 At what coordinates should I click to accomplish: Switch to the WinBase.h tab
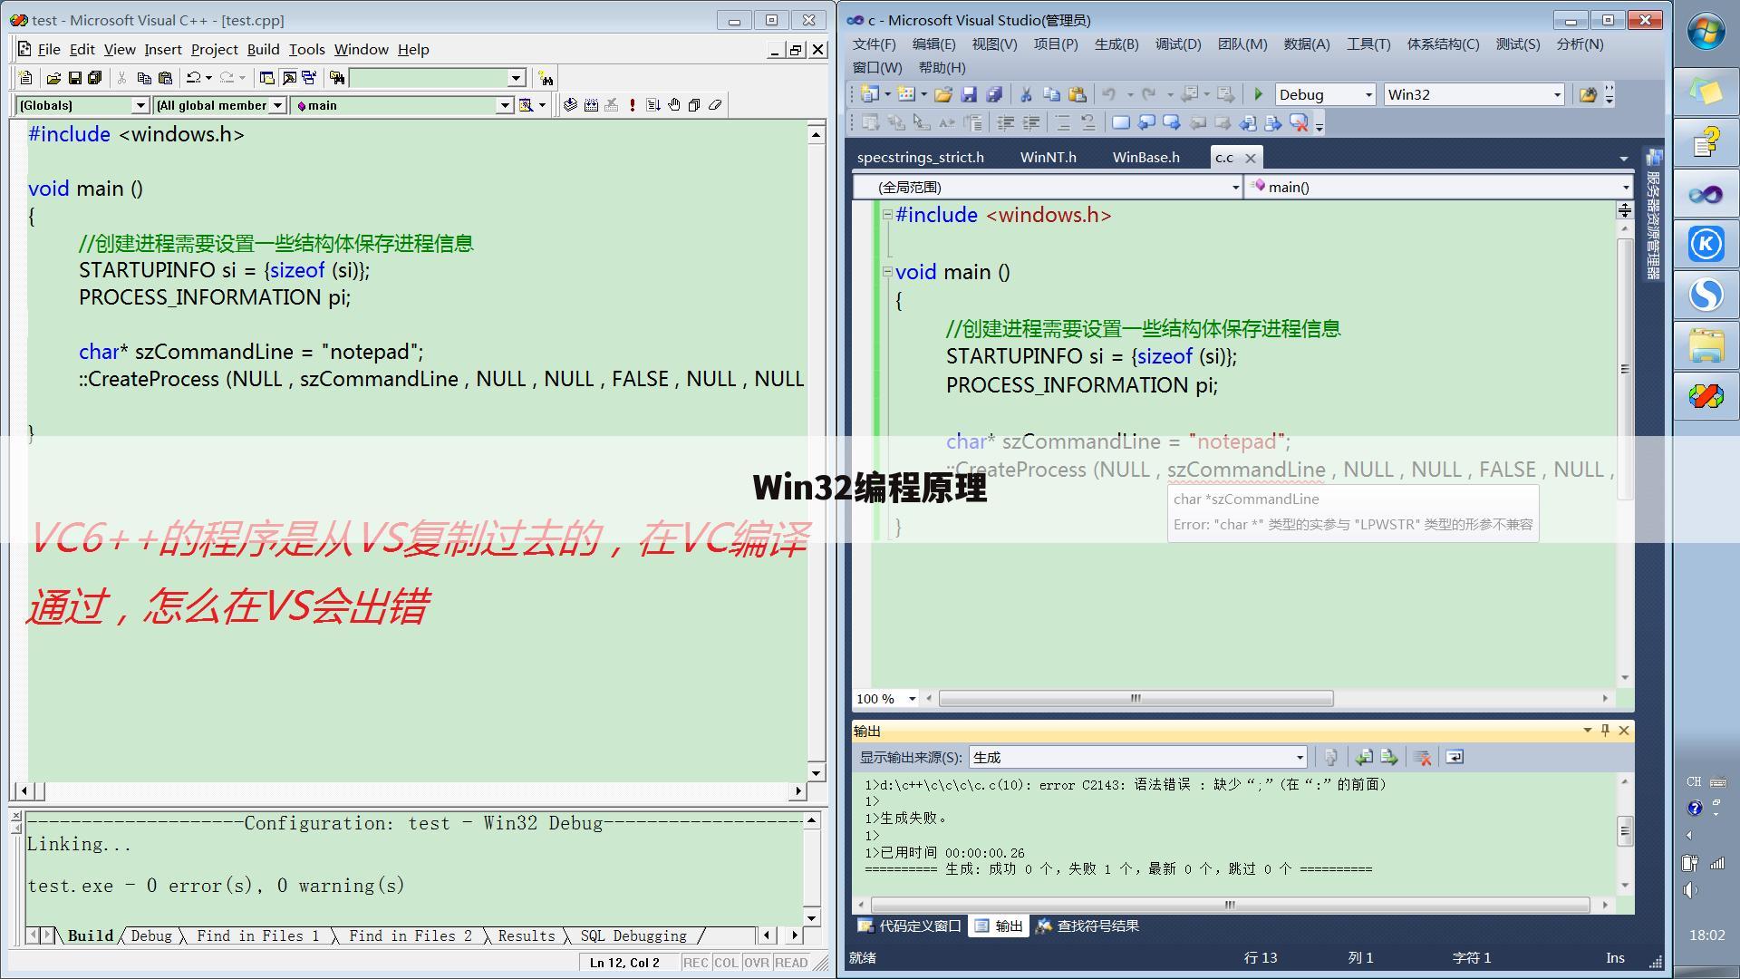pos(1145,158)
